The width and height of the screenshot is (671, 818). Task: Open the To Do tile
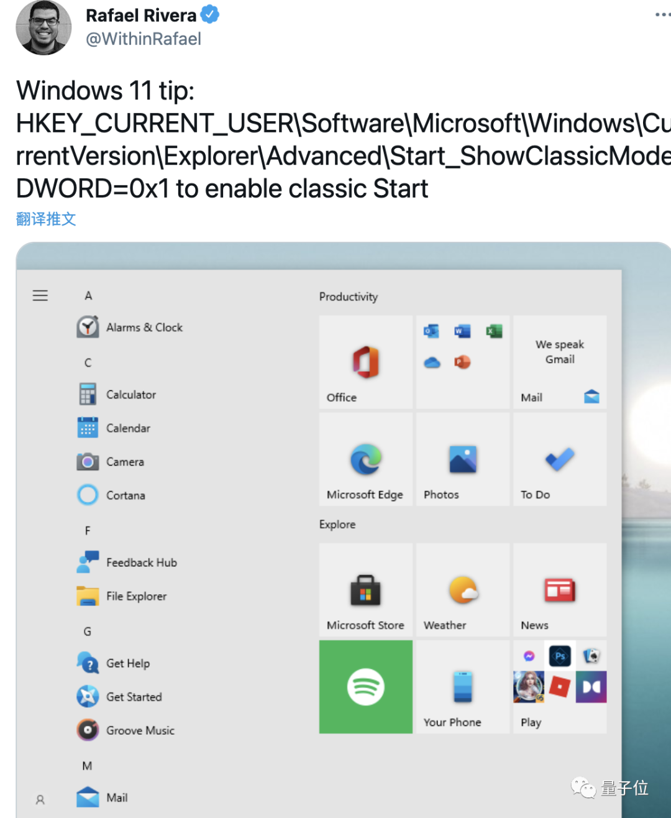[560, 459]
